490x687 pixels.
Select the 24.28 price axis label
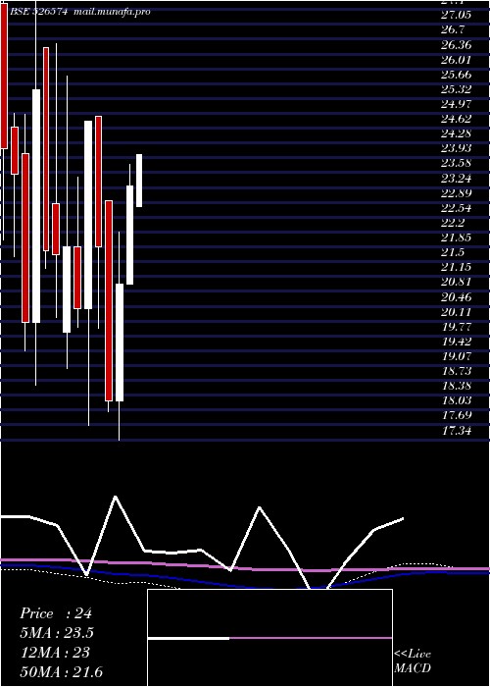(x=457, y=133)
